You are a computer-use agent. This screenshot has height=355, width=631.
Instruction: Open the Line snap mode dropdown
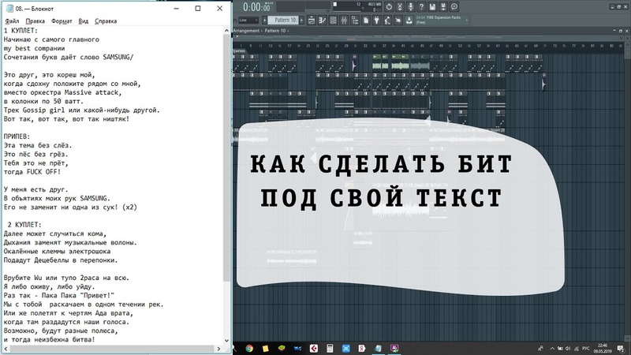point(250,20)
